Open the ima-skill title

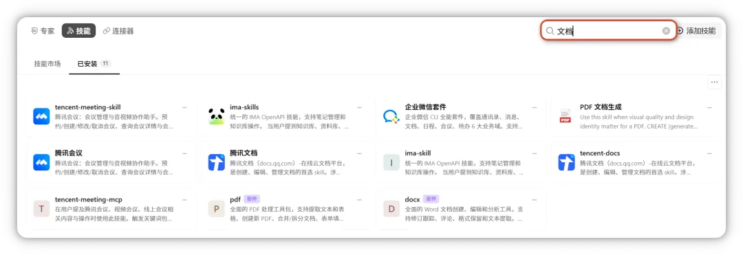coord(418,153)
